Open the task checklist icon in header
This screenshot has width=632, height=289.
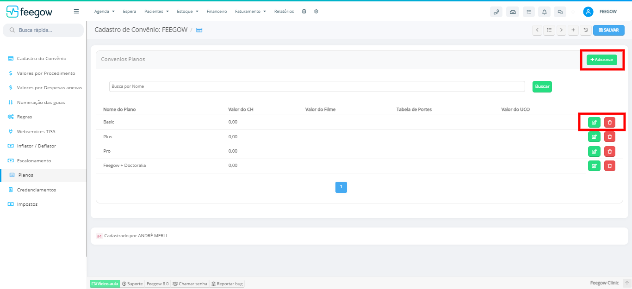tap(529, 12)
